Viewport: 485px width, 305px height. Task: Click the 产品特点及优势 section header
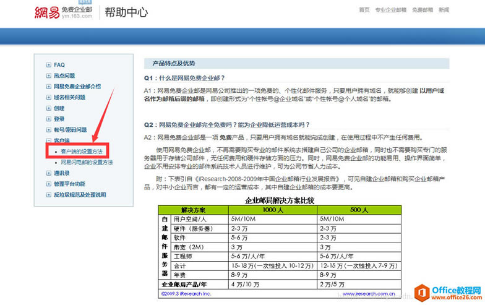click(173, 63)
